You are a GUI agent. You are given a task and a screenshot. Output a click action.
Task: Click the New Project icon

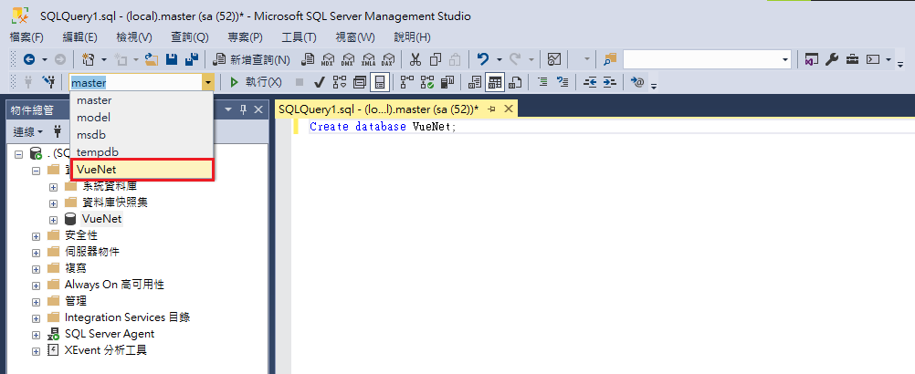tap(89, 59)
